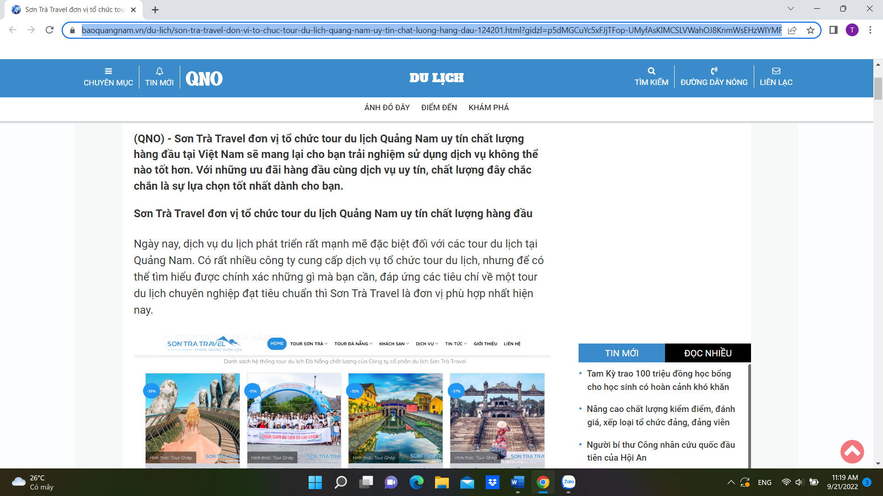The image size is (883, 496).
Task: Open Zalo app from taskbar
Action: (x=568, y=482)
